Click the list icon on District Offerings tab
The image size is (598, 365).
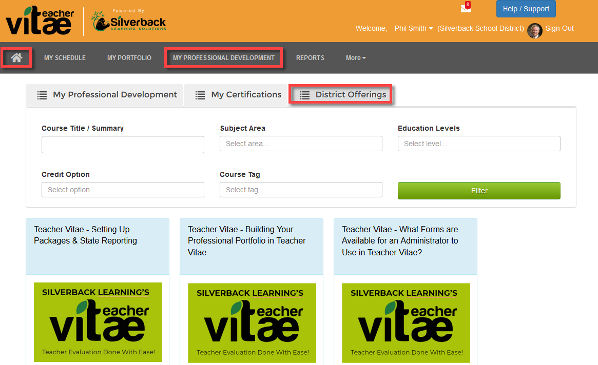(305, 95)
